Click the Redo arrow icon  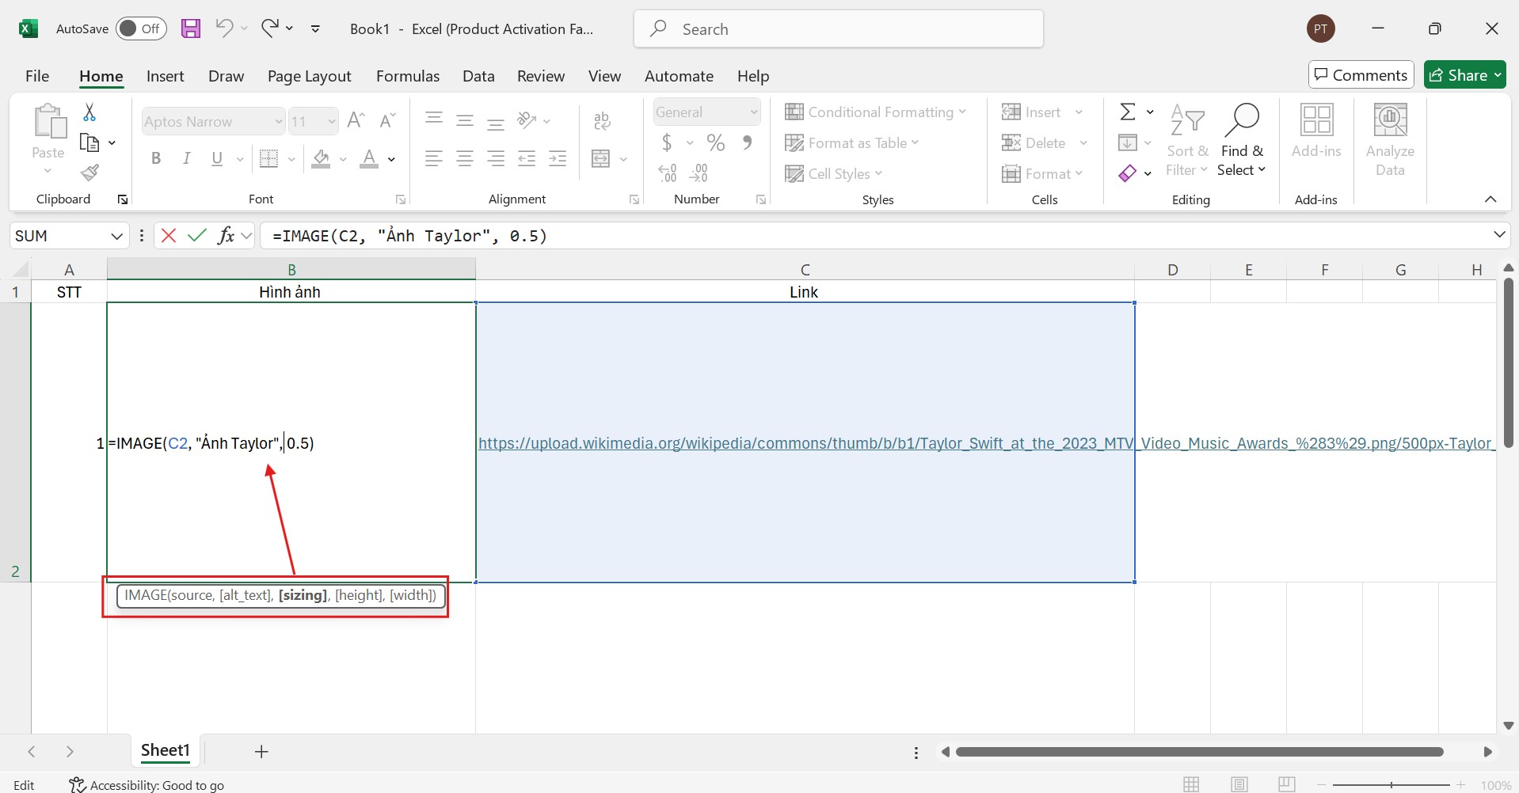tap(270, 28)
